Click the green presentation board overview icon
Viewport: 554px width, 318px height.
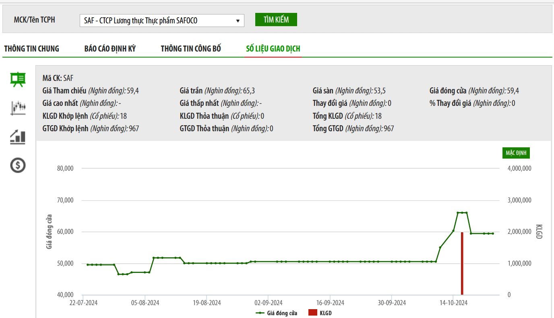pos(18,80)
